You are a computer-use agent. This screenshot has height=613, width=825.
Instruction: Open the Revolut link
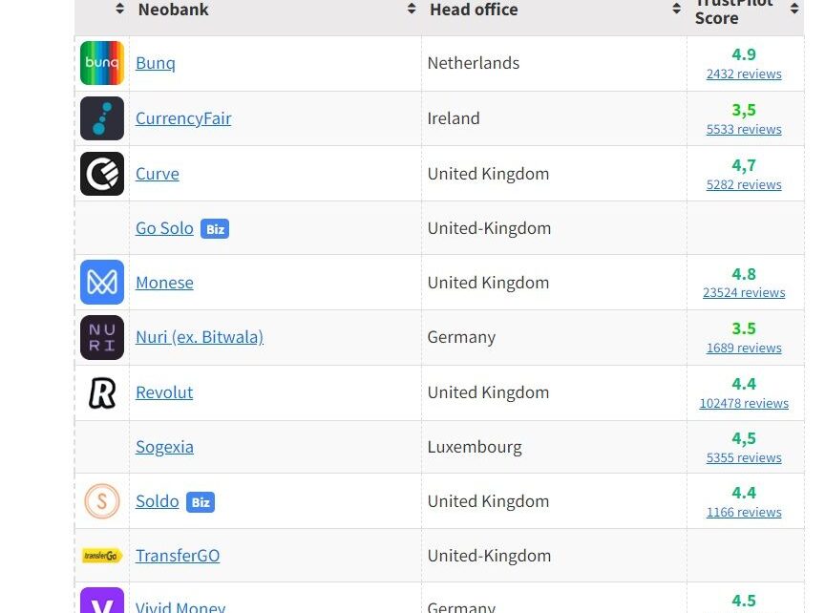tap(164, 392)
